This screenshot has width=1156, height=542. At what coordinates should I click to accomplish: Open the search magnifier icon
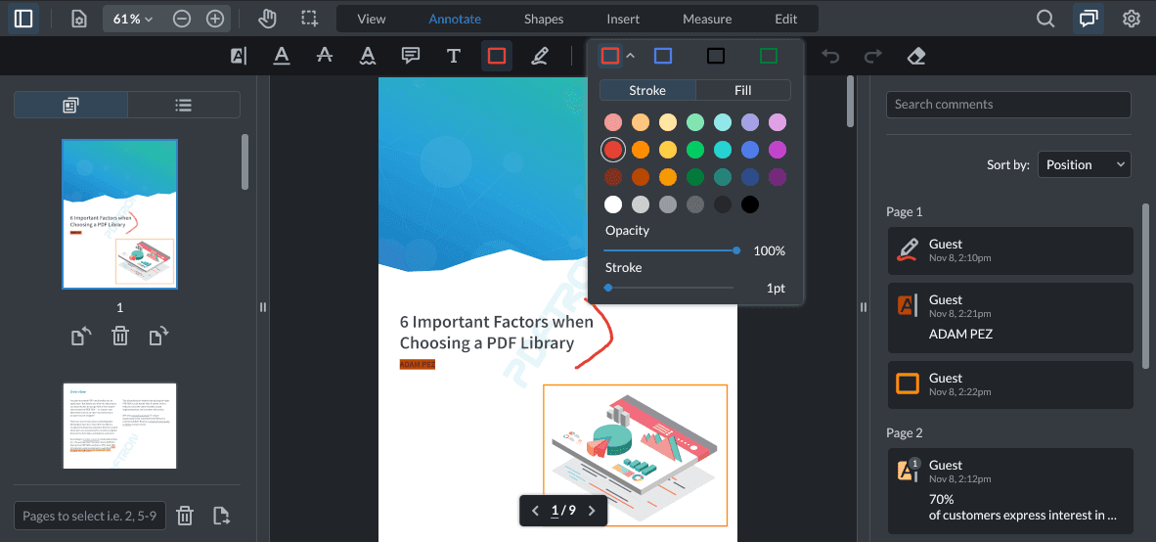[1045, 19]
